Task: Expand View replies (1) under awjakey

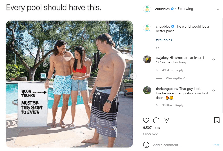Action: (176, 78)
